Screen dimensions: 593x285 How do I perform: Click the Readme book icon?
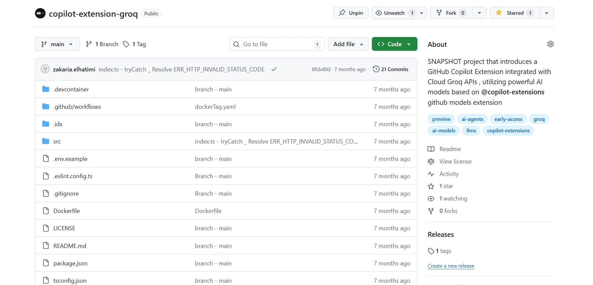(x=431, y=149)
